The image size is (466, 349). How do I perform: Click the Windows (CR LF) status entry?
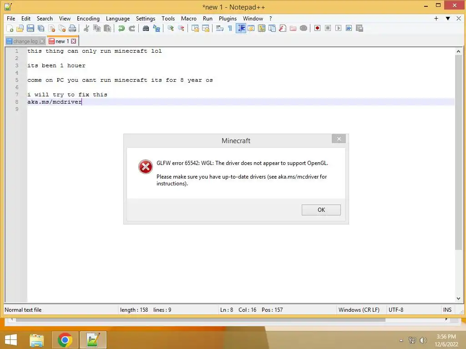pyautogui.click(x=359, y=310)
